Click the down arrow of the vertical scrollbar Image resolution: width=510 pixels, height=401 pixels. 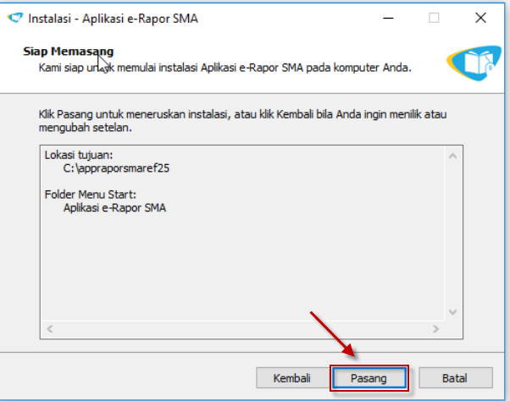pyautogui.click(x=452, y=311)
